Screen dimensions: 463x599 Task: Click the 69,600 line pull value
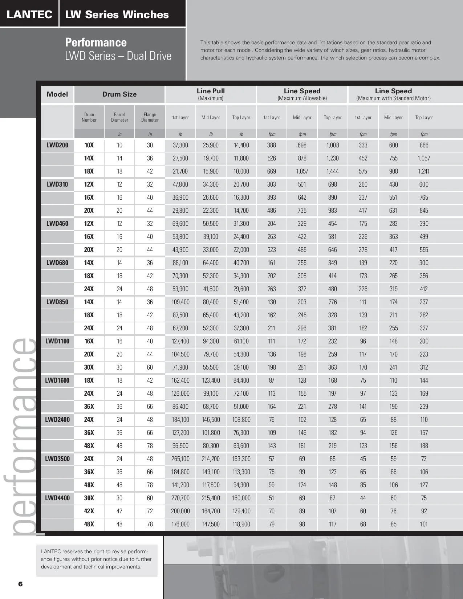[x=180, y=224]
